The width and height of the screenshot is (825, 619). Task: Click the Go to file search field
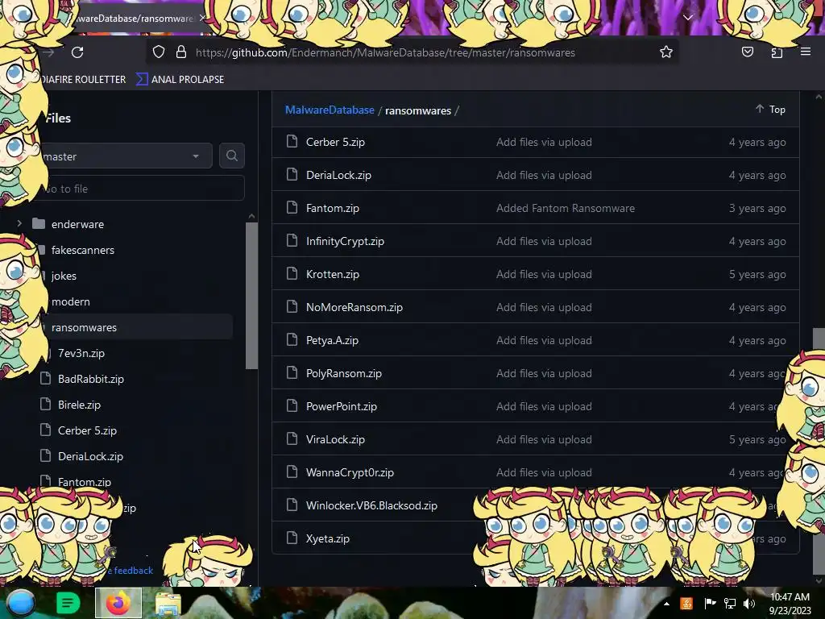[x=141, y=189]
